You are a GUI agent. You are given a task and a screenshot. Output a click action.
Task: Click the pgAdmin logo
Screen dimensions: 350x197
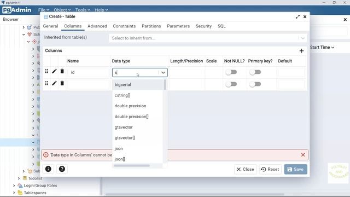point(17,10)
